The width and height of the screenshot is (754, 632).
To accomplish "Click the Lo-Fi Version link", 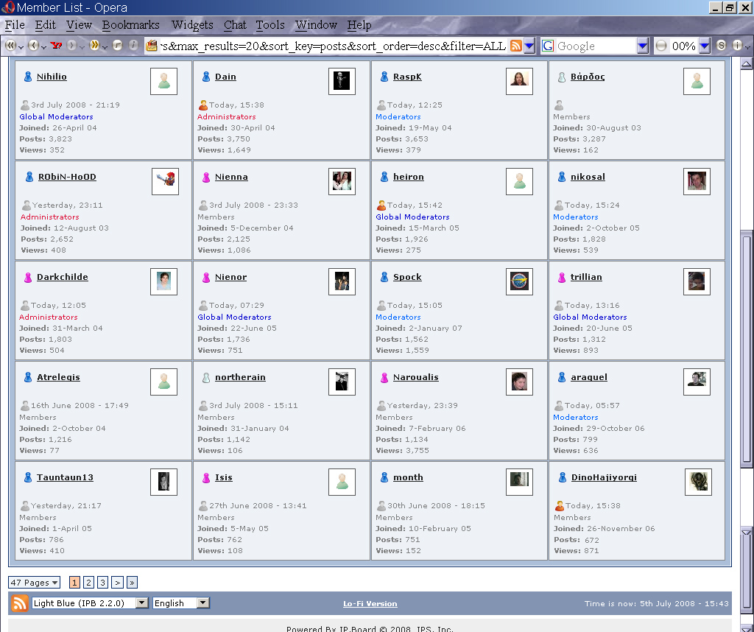I will point(370,604).
